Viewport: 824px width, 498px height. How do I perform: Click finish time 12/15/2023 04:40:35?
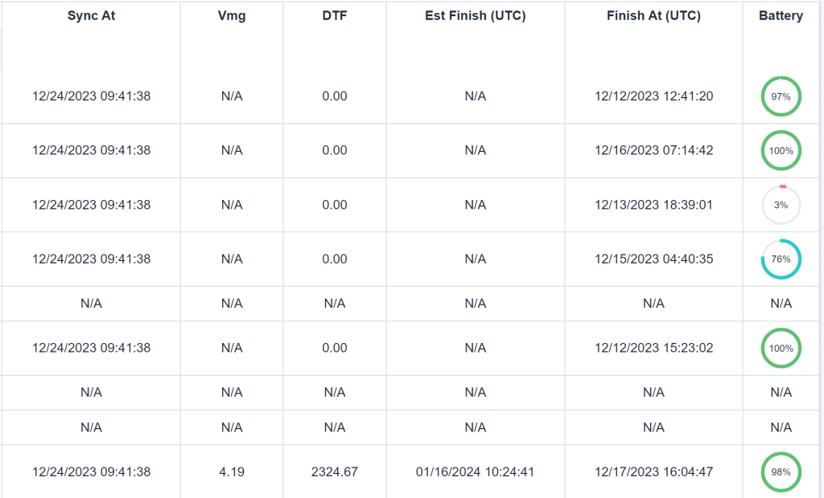pos(653,259)
